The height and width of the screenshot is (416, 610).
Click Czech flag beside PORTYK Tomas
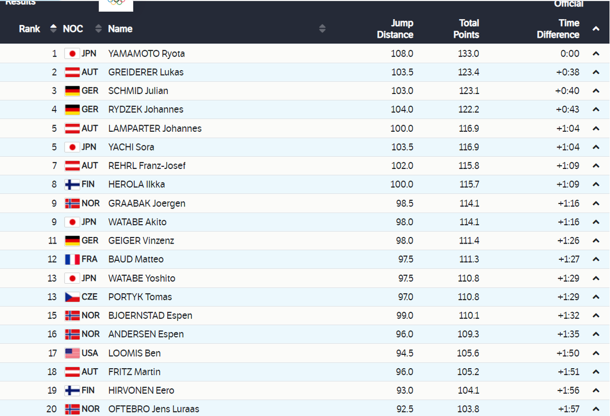click(x=72, y=297)
